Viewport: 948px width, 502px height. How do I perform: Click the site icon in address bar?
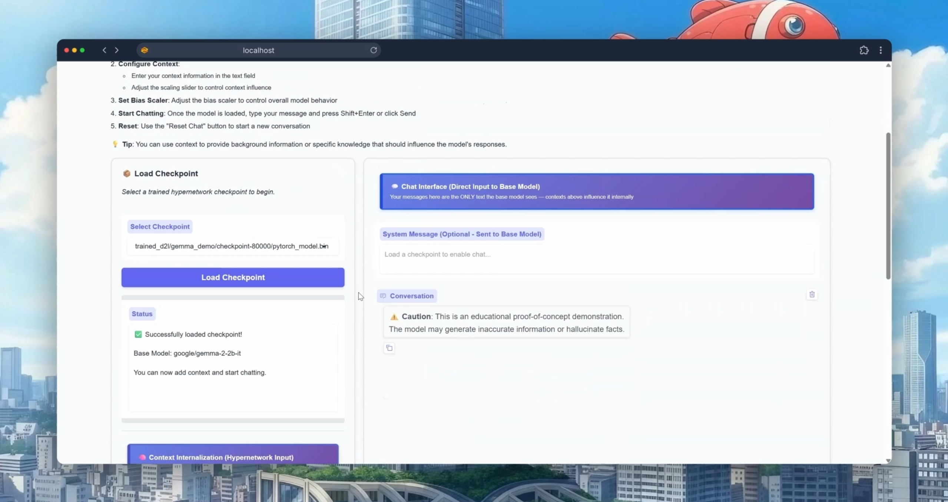pyautogui.click(x=145, y=50)
